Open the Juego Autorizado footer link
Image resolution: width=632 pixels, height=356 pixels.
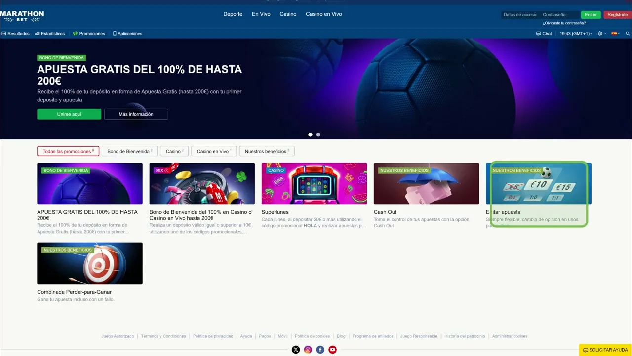click(x=118, y=336)
